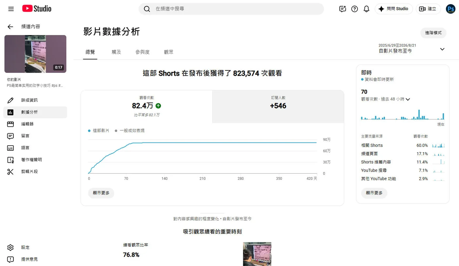
Task: Click the 76.8% 續看觀眾比率 value
Action: click(131, 255)
